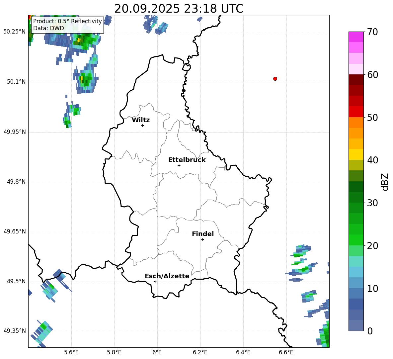The width and height of the screenshot is (393, 359).
Task: Click the title 20.09.2025 23:18 UTC
Action: pos(179,9)
